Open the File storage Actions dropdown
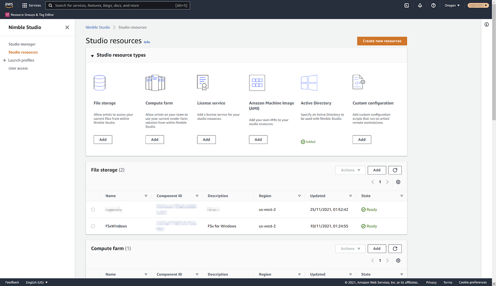The width and height of the screenshot is (496, 286). pos(350,170)
